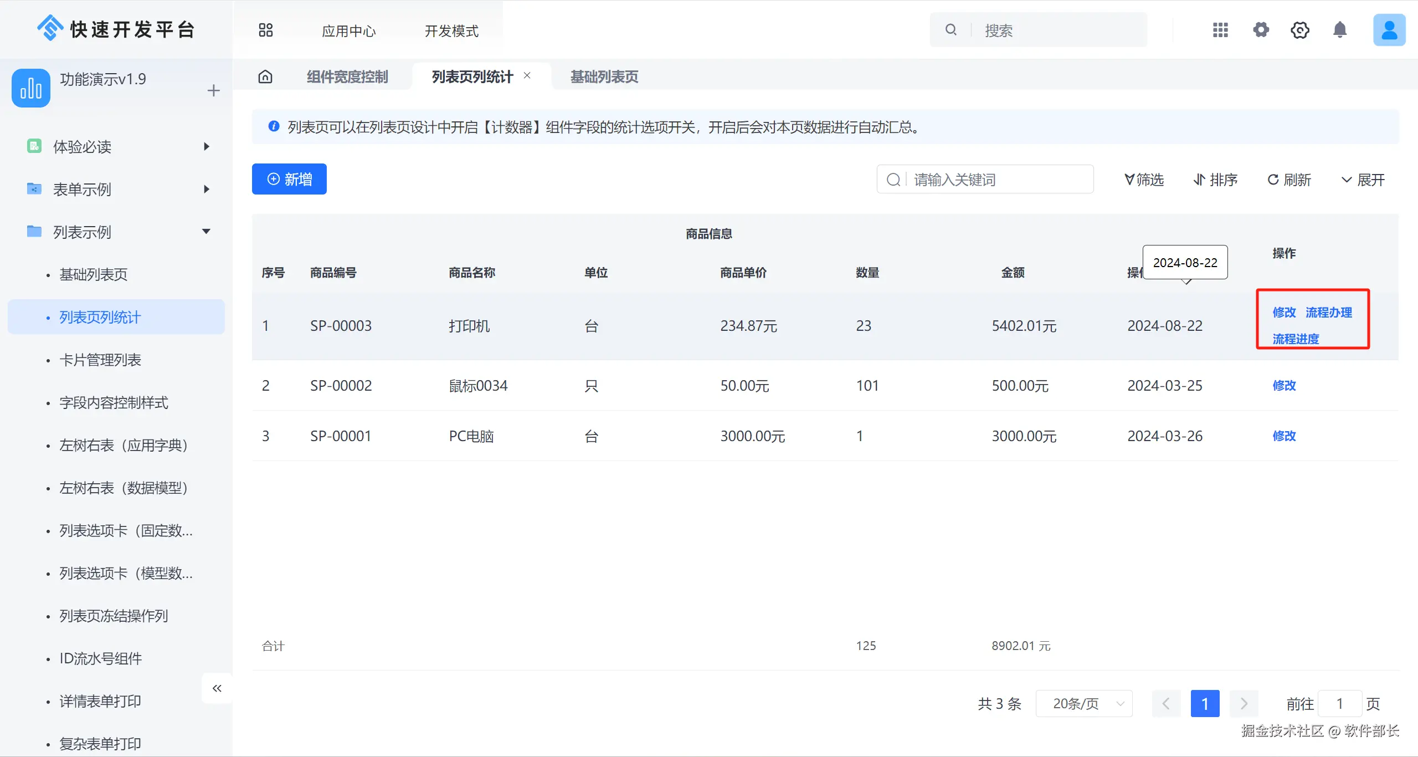Open the 20条/页 page size dropdown
This screenshot has width=1418, height=757.
point(1083,704)
